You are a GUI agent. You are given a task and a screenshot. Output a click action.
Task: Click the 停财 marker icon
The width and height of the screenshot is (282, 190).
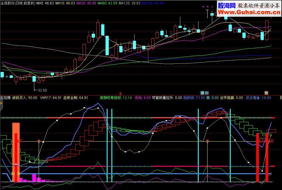click(x=205, y=93)
